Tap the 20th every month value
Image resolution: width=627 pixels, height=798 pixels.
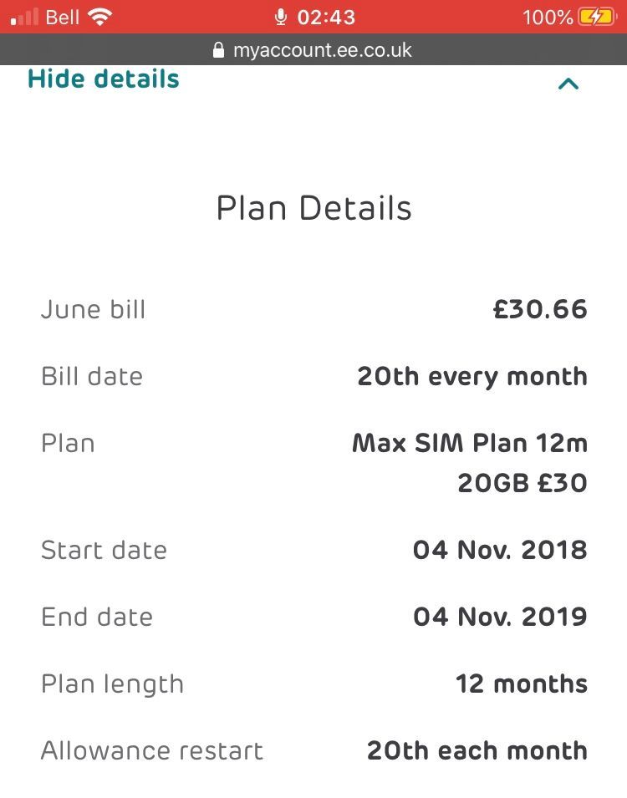(x=472, y=376)
